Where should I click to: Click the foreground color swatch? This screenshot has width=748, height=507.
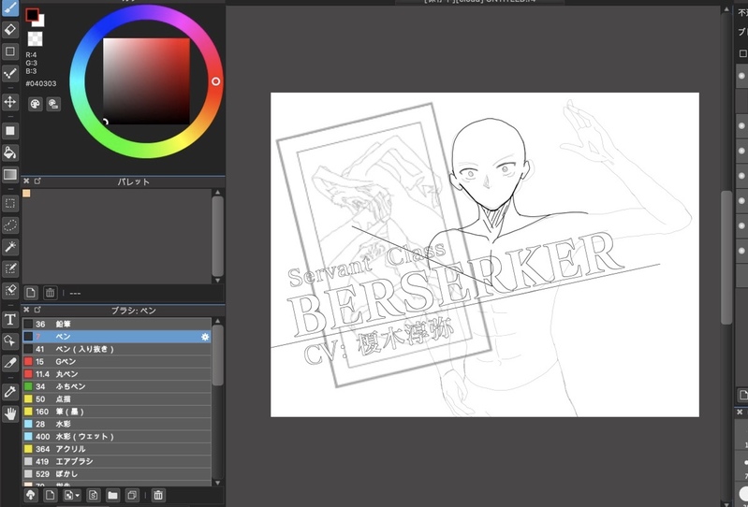[x=32, y=15]
